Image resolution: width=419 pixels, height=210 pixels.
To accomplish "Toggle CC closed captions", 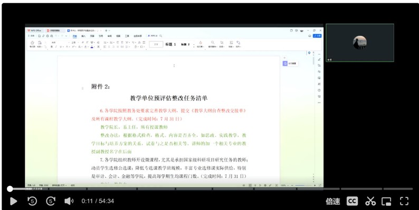I will [x=352, y=201].
